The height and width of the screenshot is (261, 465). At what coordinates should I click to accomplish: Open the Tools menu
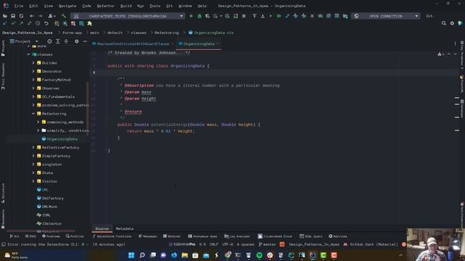pos(155,6)
